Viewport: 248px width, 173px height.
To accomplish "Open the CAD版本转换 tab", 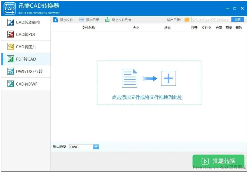I will pos(26,22).
